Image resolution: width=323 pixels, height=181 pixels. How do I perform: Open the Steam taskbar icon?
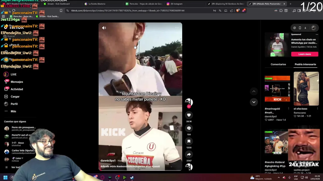click(x=132, y=177)
